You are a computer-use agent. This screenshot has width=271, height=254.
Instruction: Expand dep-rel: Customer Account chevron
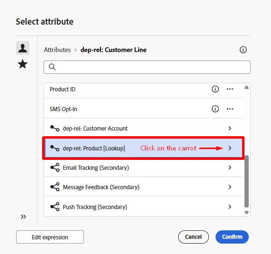[230, 128]
